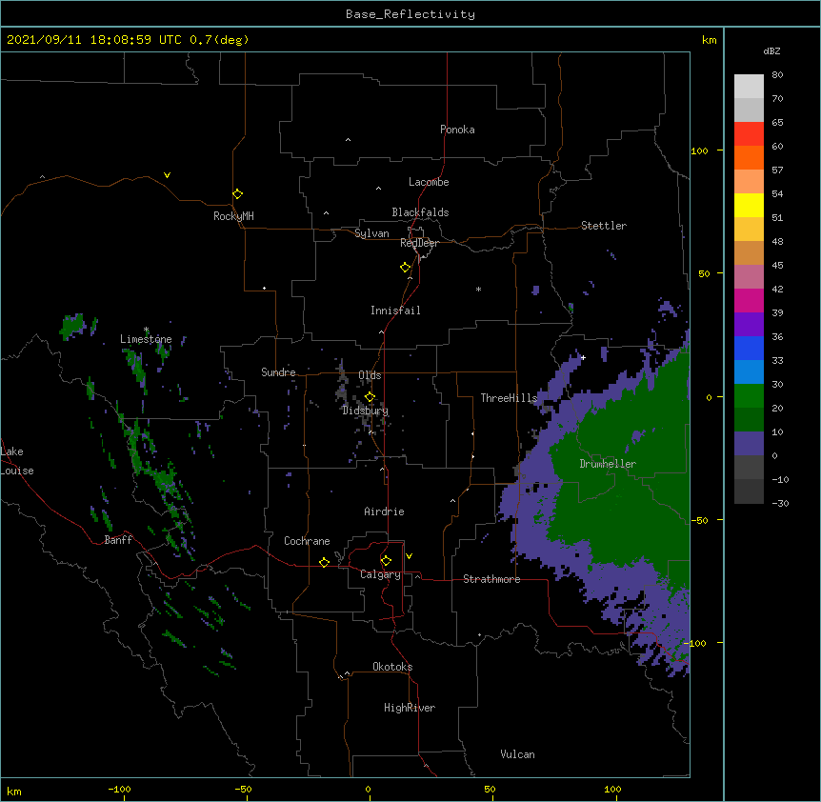Select the RockyMH label
Screen dimensions: 821x802
(x=233, y=216)
